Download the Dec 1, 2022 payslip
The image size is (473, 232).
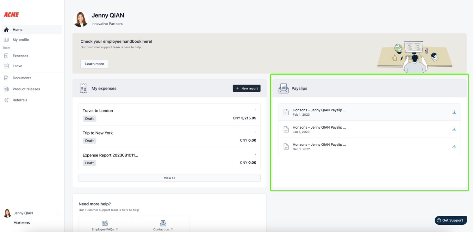pyautogui.click(x=454, y=147)
